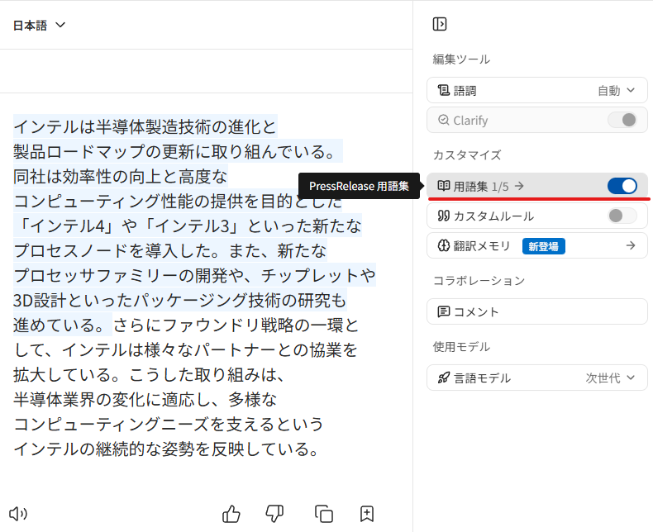Open the 次世代 language model dropdown
Viewport: 653px width, 532px height.
point(611,378)
